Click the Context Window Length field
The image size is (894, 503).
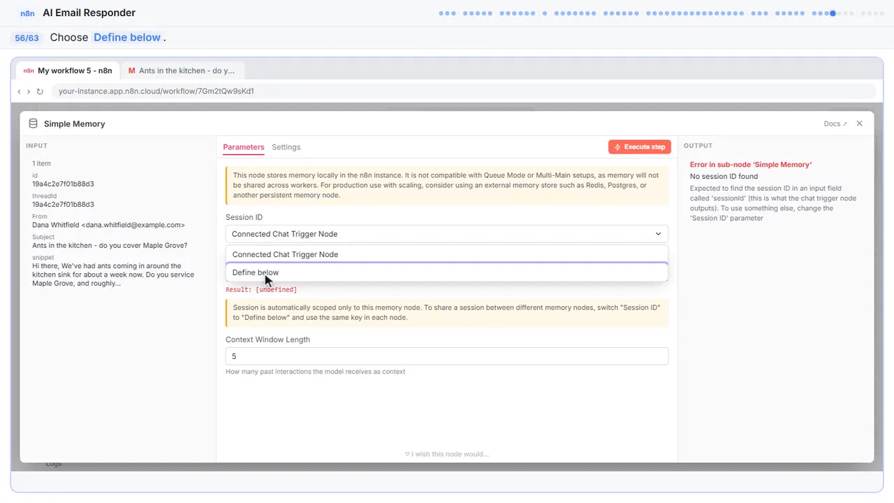pos(447,356)
